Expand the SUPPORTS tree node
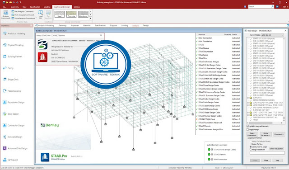The image size is (289, 170). 248,98
